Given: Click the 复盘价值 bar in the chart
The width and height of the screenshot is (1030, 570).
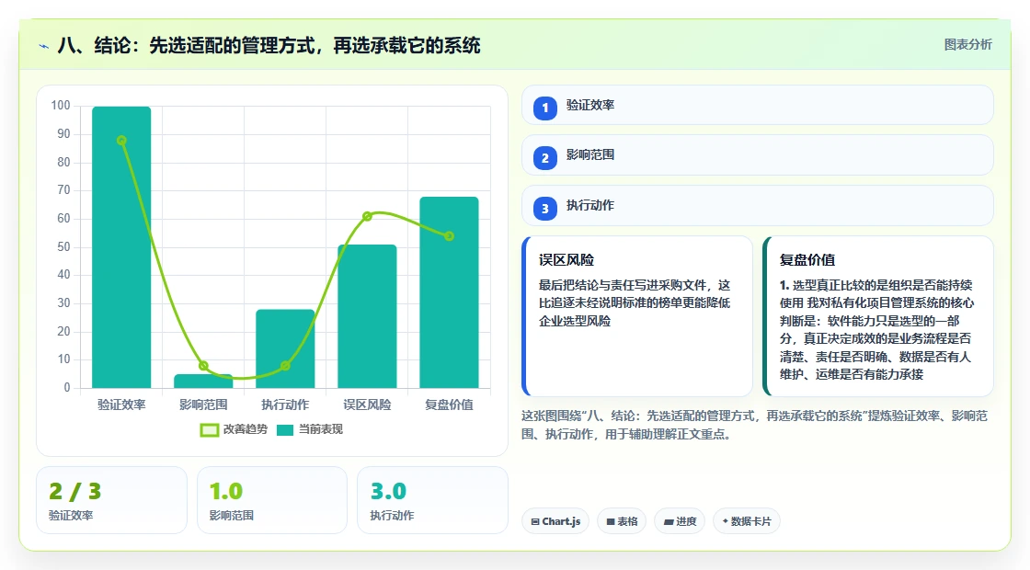Looking at the screenshot, I should (x=450, y=292).
